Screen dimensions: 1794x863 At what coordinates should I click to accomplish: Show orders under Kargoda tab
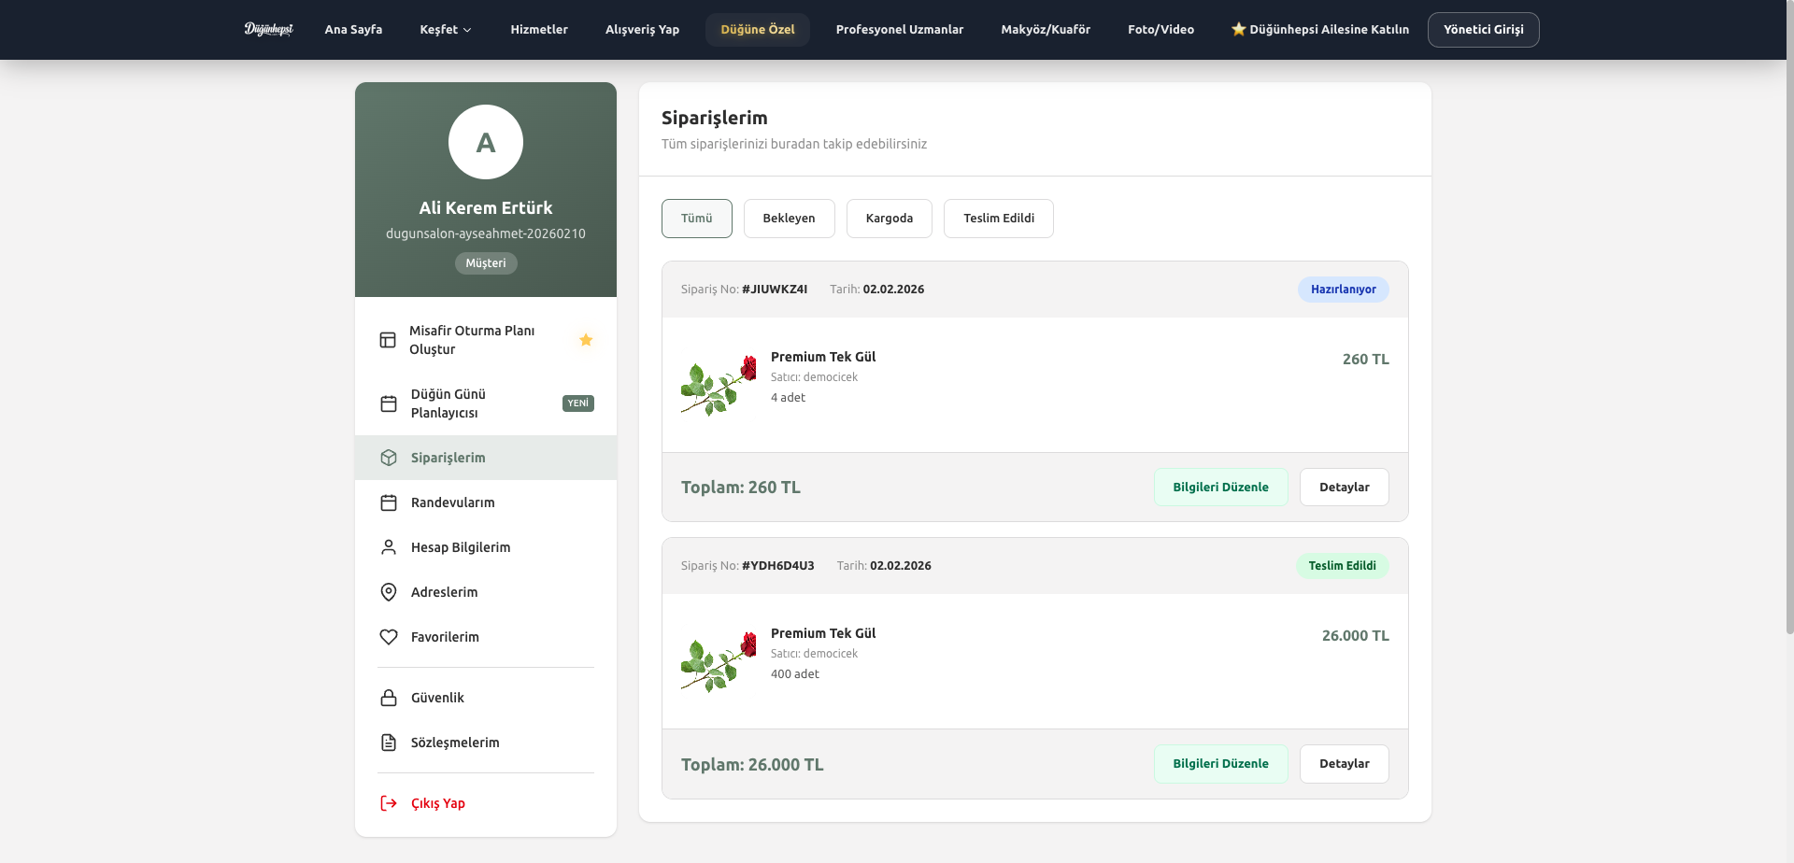pos(889,219)
